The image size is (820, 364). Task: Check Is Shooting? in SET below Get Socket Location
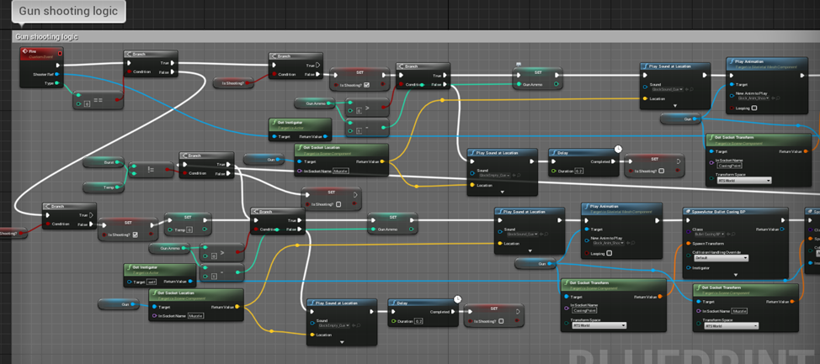point(338,204)
